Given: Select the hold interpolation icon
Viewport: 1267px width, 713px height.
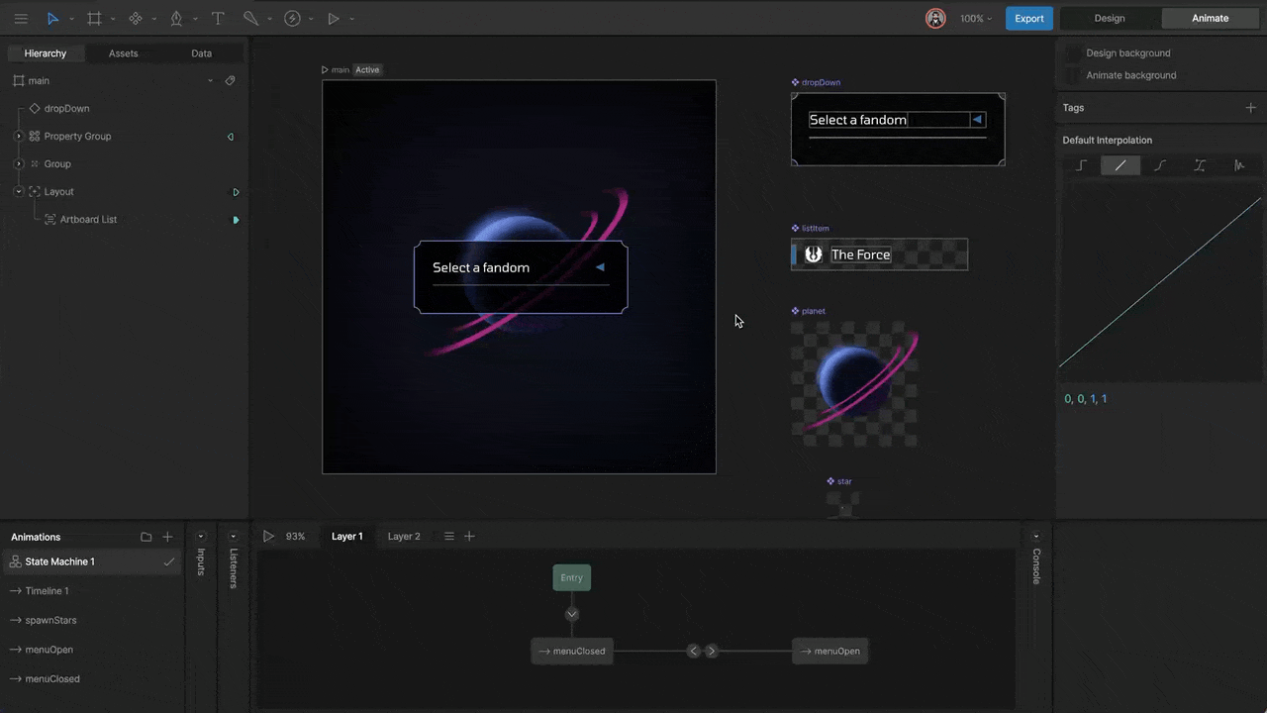Looking at the screenshot, I should pyautogui.click(x=1081, y=165).
